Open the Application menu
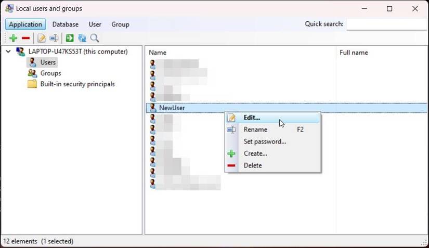Screen dimensions: 429x248 (25, 24)
